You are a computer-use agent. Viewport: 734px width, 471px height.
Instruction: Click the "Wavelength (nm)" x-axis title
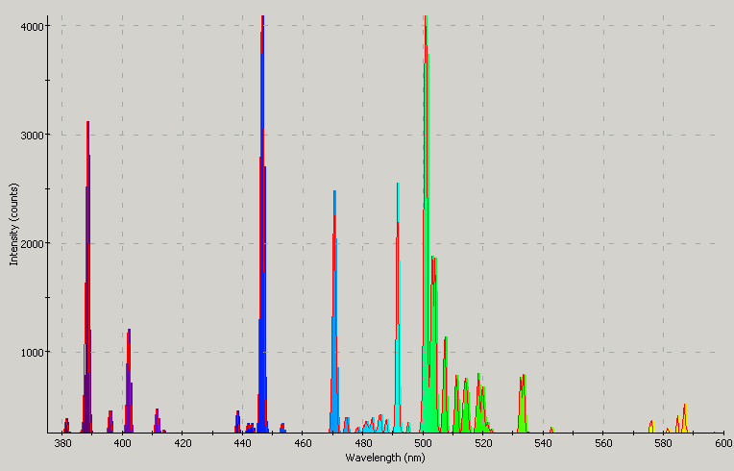(385, 458)
